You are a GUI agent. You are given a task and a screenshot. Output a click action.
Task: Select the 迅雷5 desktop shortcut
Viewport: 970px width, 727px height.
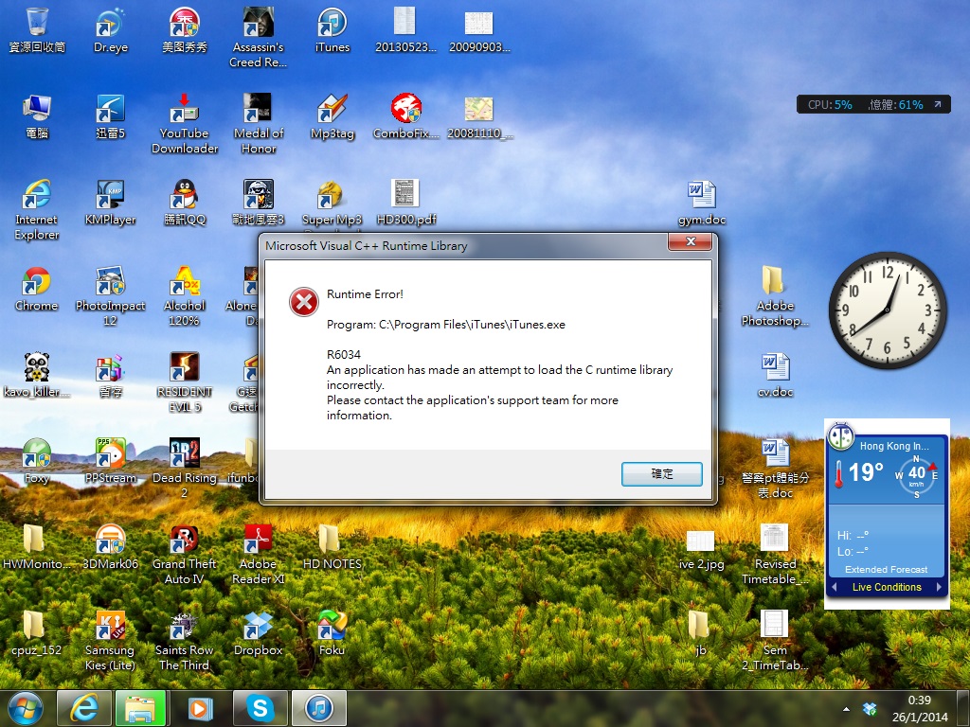tap(111, 116)
